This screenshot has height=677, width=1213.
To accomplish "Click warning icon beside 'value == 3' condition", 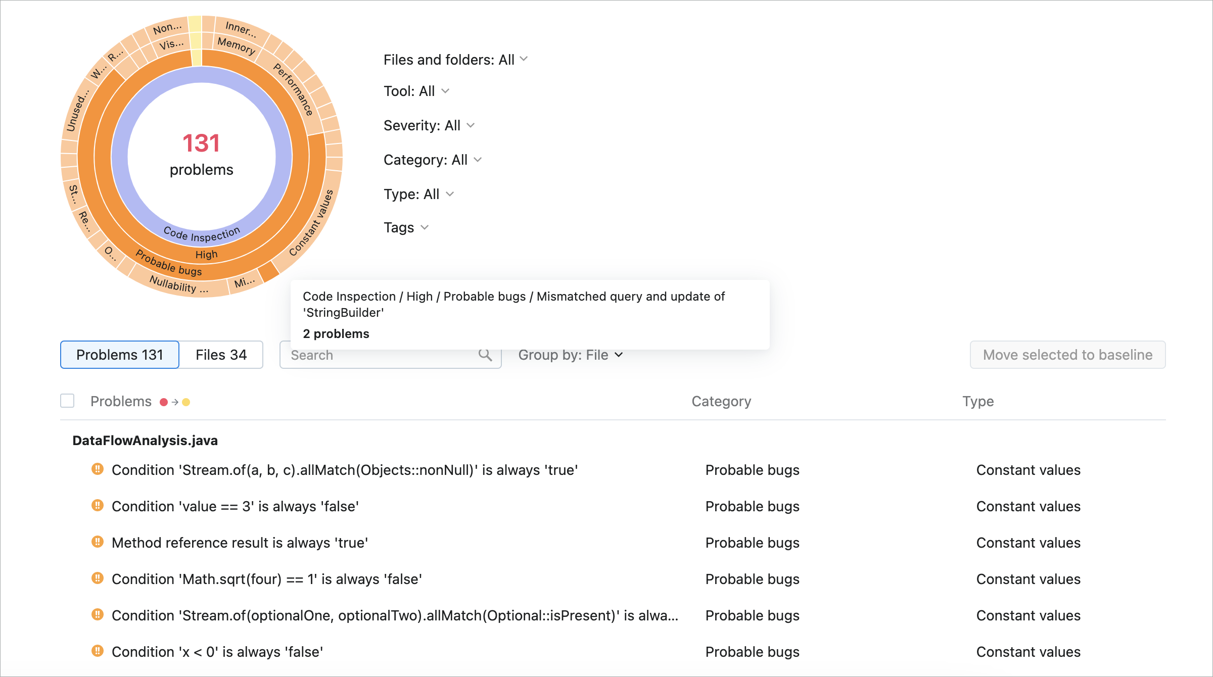I will [x=98, y=506].
